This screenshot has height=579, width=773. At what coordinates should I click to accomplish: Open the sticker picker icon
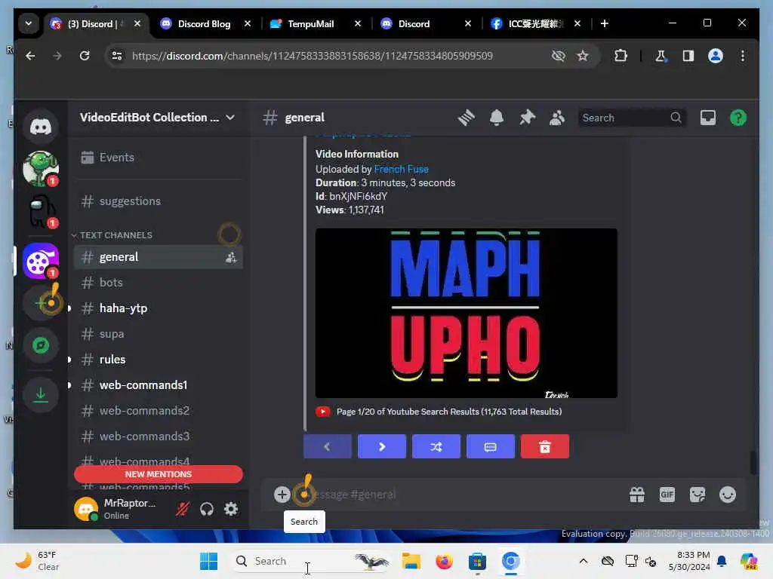[697, 495]
